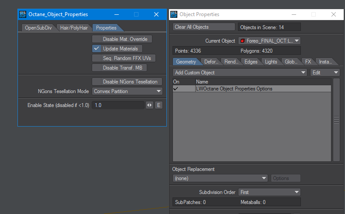Click Points: 4336 readout
This screenshot has width=345, height=214.
point(188,51)
